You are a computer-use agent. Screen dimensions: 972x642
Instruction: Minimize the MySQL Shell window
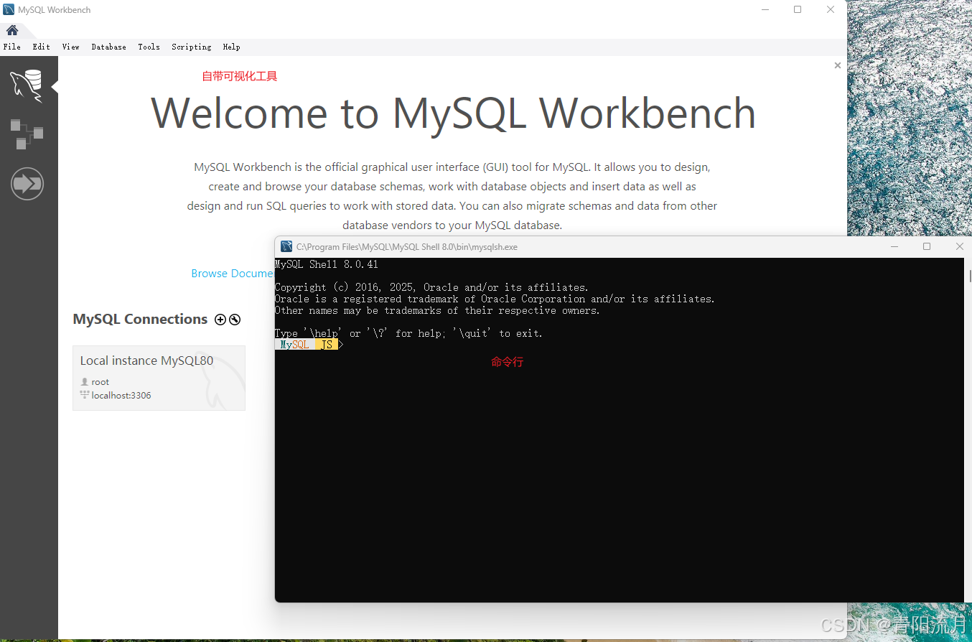tap(894, 246)
